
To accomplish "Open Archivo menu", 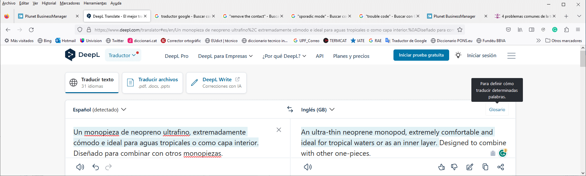I will click(x=9, y=3).
